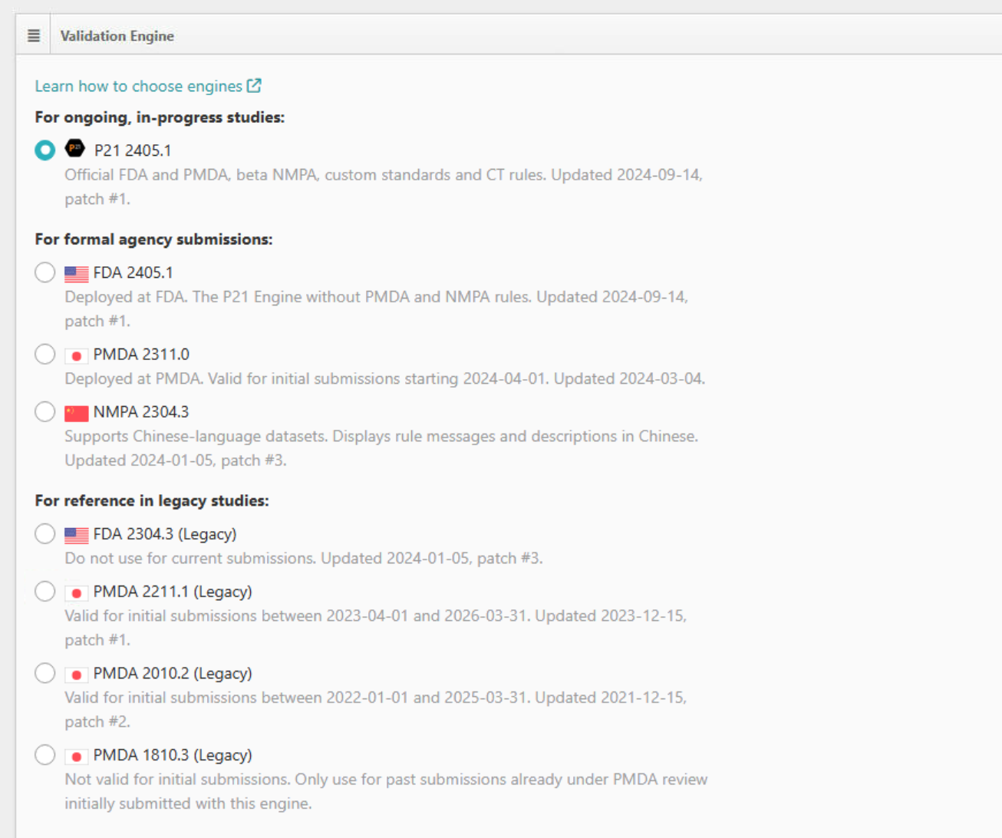This screenshot has height=838, width=1002.
Task: Click the 'For reference in legacy studies:' heading
Action: (x=152, y=500)
